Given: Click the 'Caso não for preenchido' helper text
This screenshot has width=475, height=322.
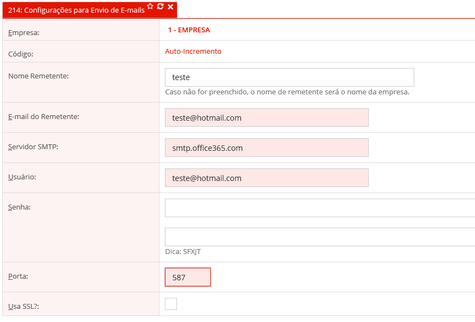Looking at the screenshot, I should tap(287, 92).
